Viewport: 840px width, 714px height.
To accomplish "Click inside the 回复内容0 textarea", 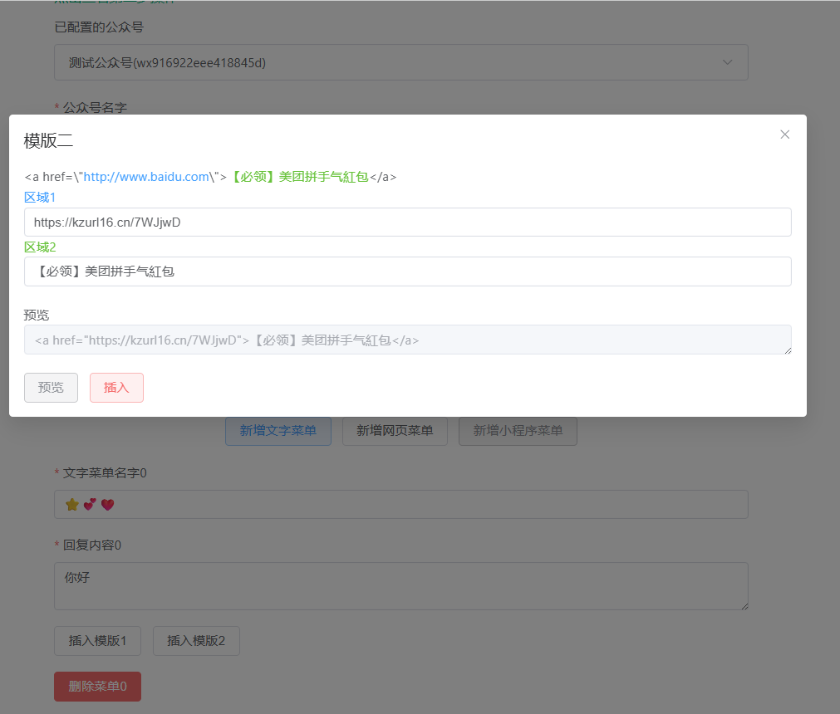I will tap(400, 585).
